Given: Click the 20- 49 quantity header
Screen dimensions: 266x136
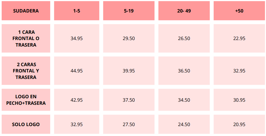Looking at the screenshot, I should pos(184,11).
